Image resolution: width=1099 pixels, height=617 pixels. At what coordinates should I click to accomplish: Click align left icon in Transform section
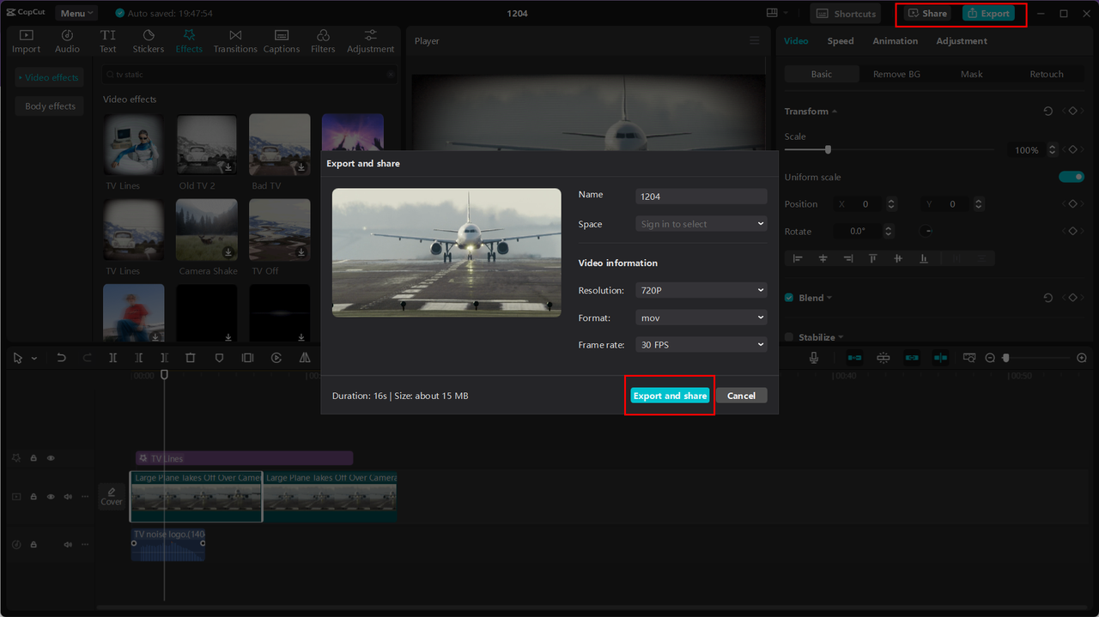click(x=798, y=258)
